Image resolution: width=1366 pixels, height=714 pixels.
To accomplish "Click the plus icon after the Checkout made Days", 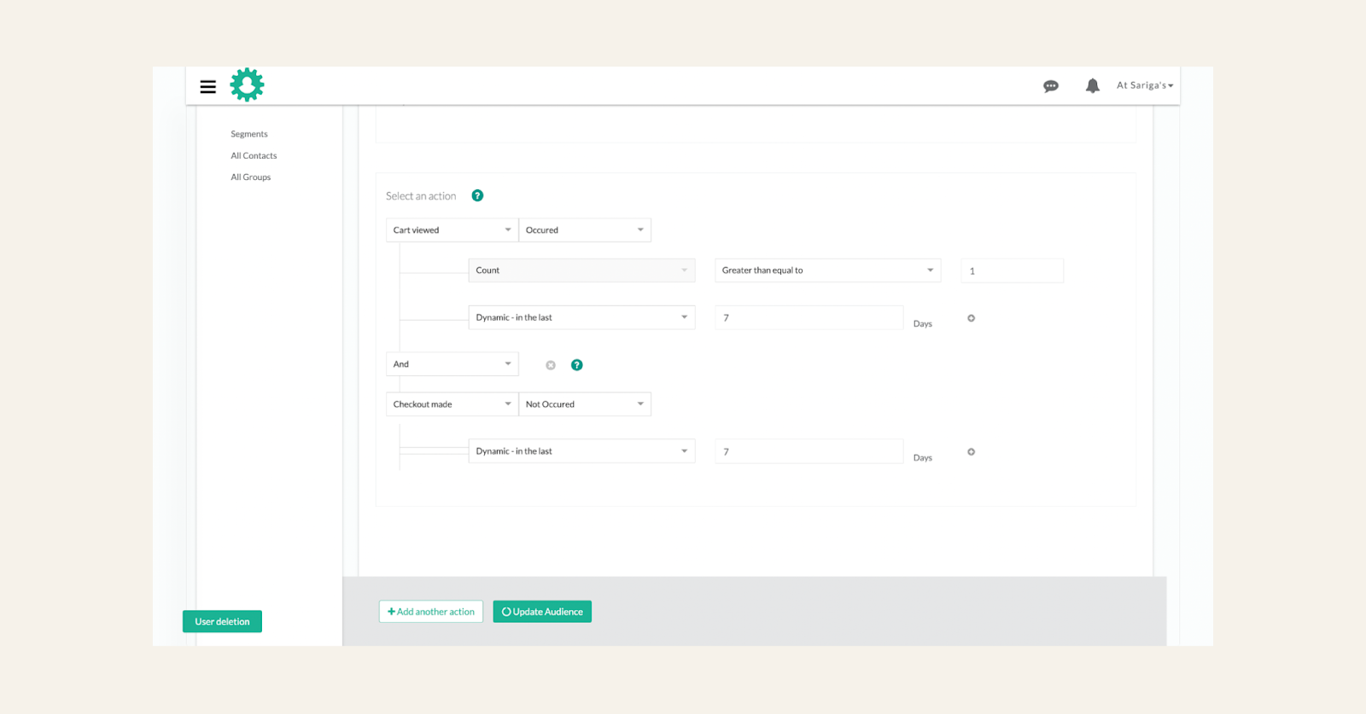I will (x=971, y=452).
